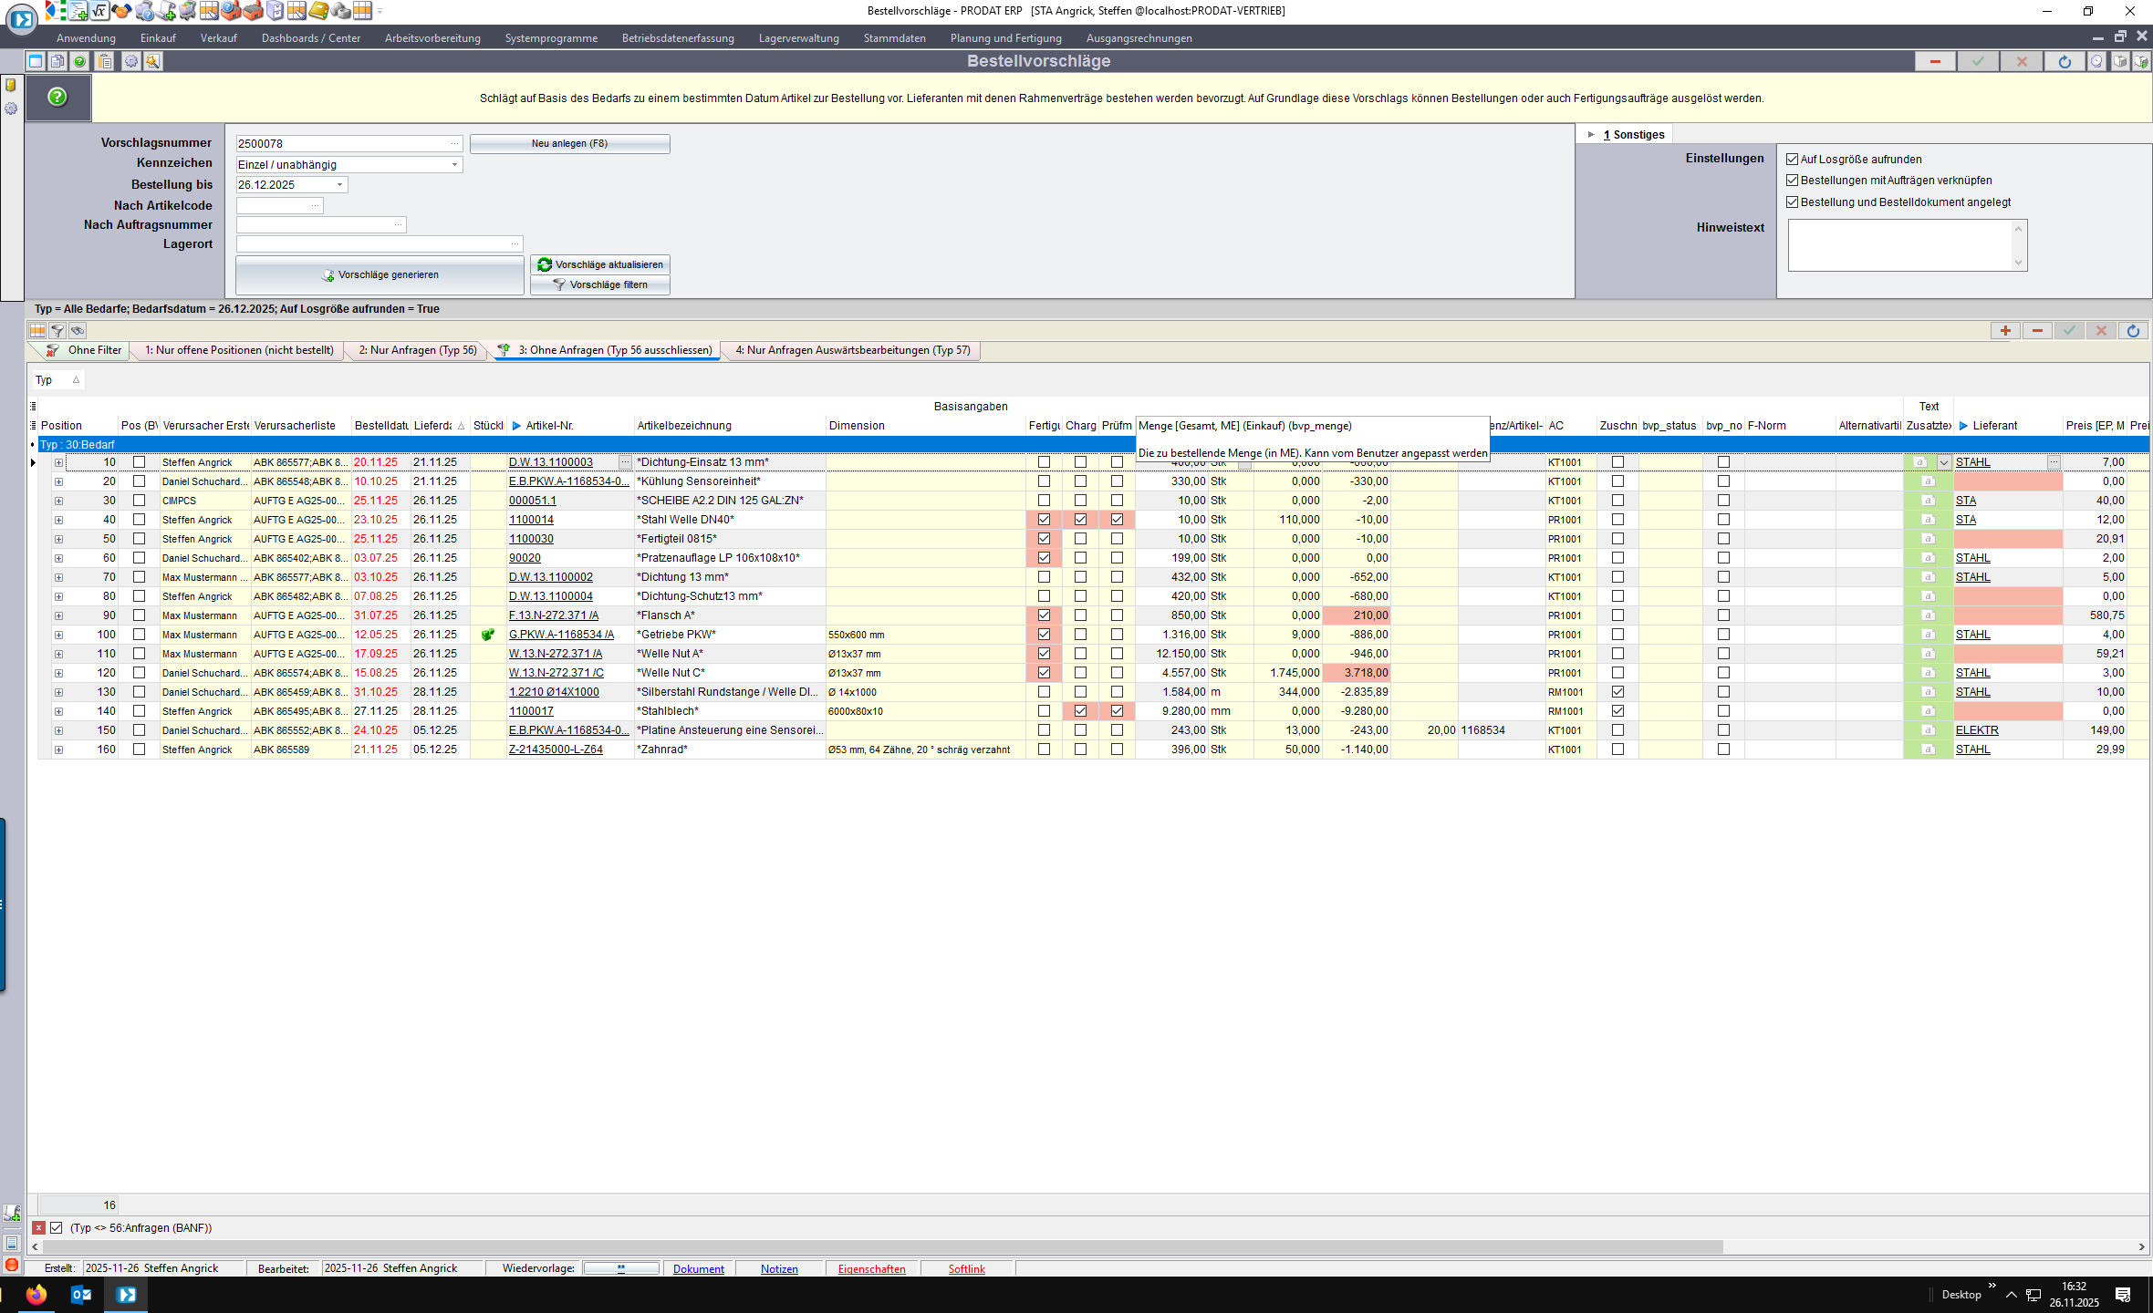Screen dimensions: 2153x1313
Task: Click the large green help question mark
Action: [x=57, y=97]
